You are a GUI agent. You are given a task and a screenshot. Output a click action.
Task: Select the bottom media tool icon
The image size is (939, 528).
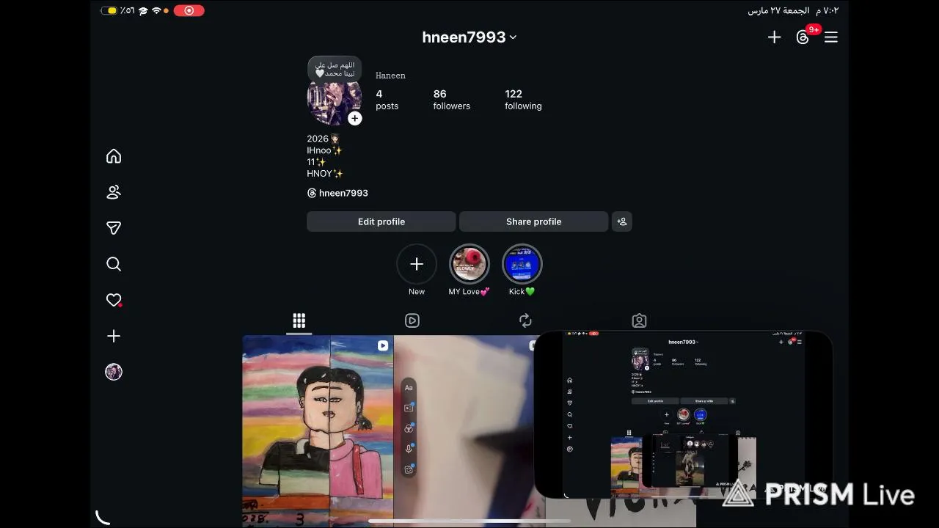tap(409, 469)
